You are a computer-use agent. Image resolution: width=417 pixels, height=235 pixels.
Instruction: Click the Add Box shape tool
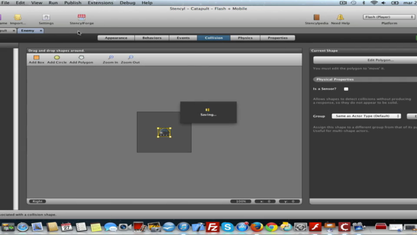(36, 59)
